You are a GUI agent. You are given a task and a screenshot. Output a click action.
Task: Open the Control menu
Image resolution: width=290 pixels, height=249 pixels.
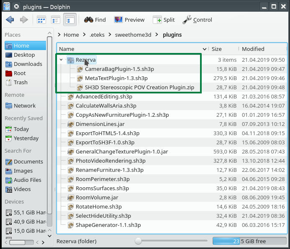pos(197,20)
